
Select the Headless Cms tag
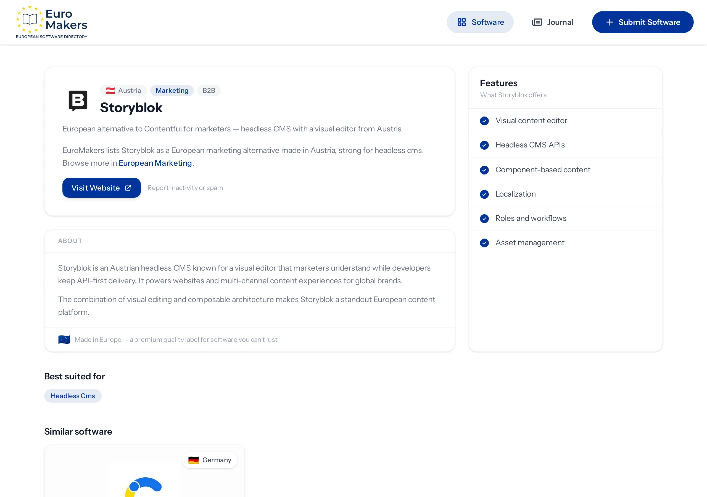coord(73,396)
